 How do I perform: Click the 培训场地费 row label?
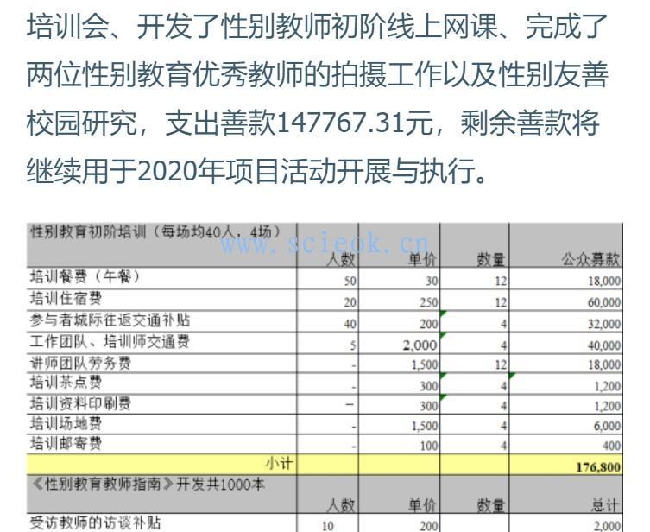click(x=66, y=424)
